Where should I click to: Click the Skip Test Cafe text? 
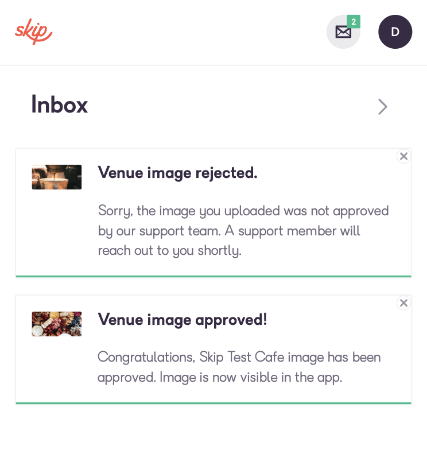click(242, 357)
